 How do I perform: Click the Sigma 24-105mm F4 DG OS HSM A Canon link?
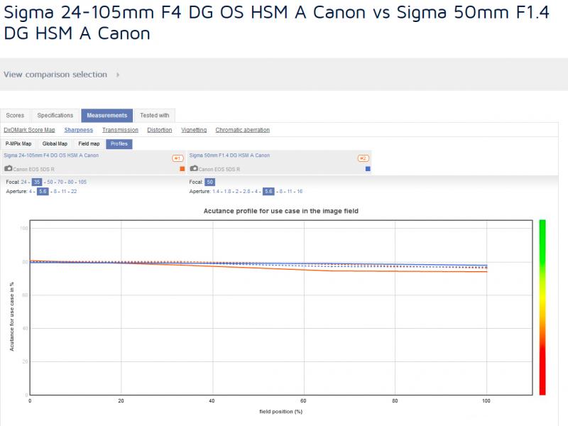(x=51, y=155)
